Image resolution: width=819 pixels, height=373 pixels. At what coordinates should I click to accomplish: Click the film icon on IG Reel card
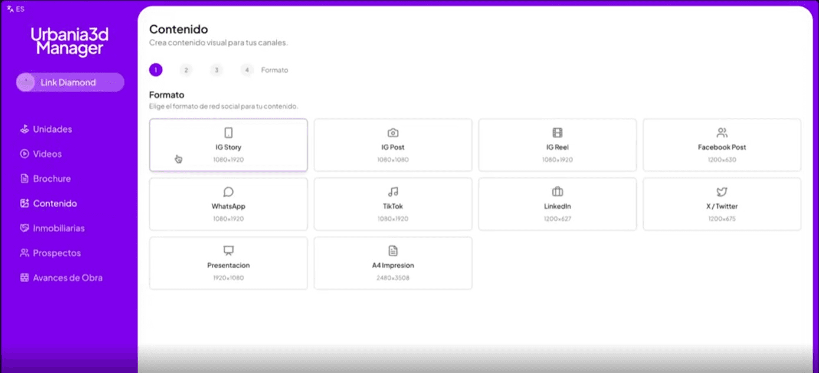point(558,133)
